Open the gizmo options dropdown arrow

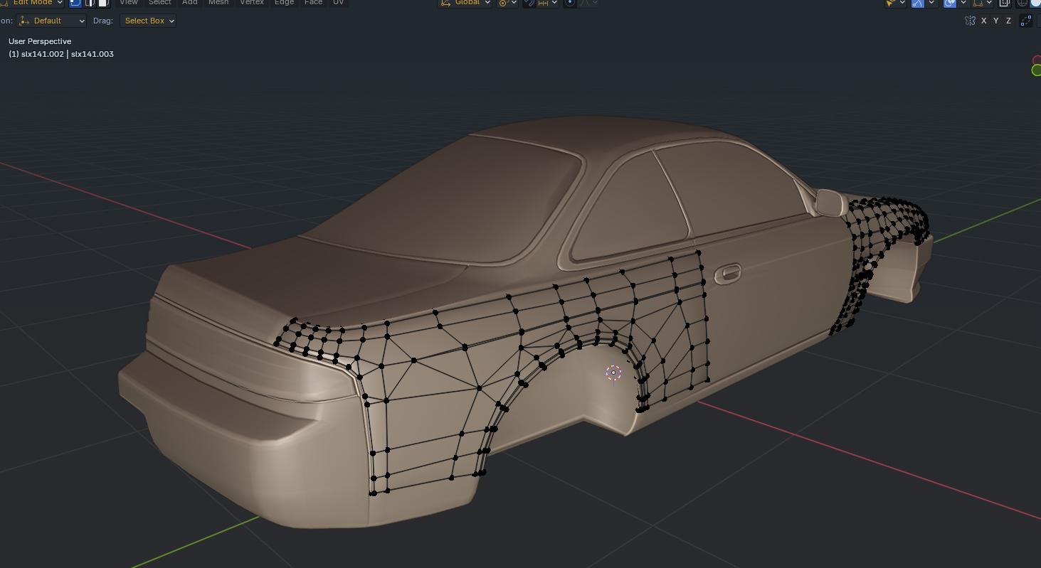click(x=931, y=3)
